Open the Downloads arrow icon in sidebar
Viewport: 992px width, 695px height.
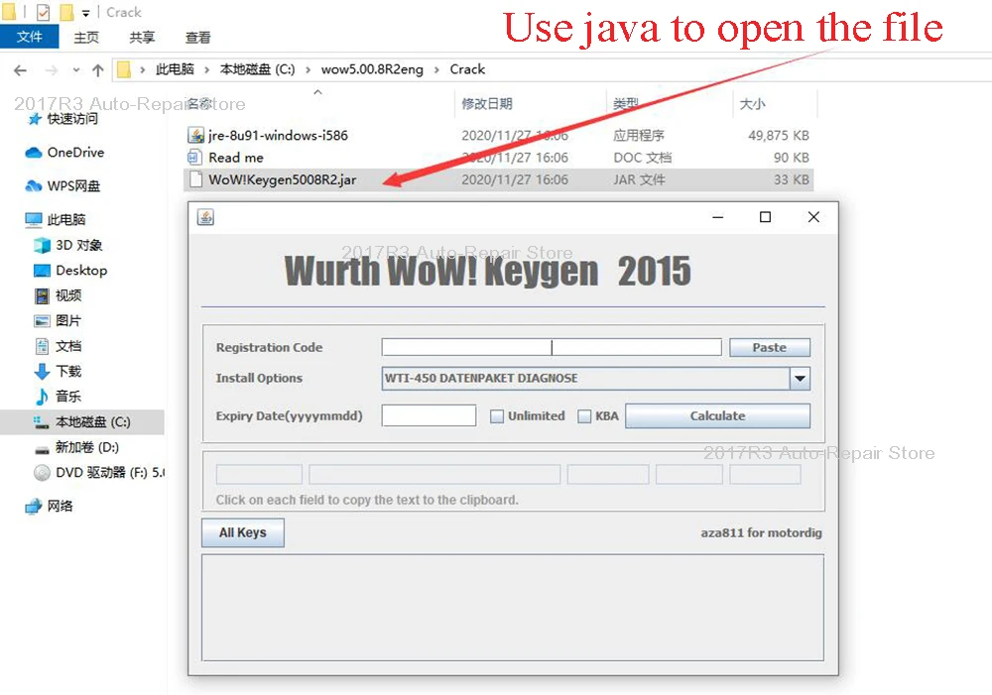tap(42, 371)
